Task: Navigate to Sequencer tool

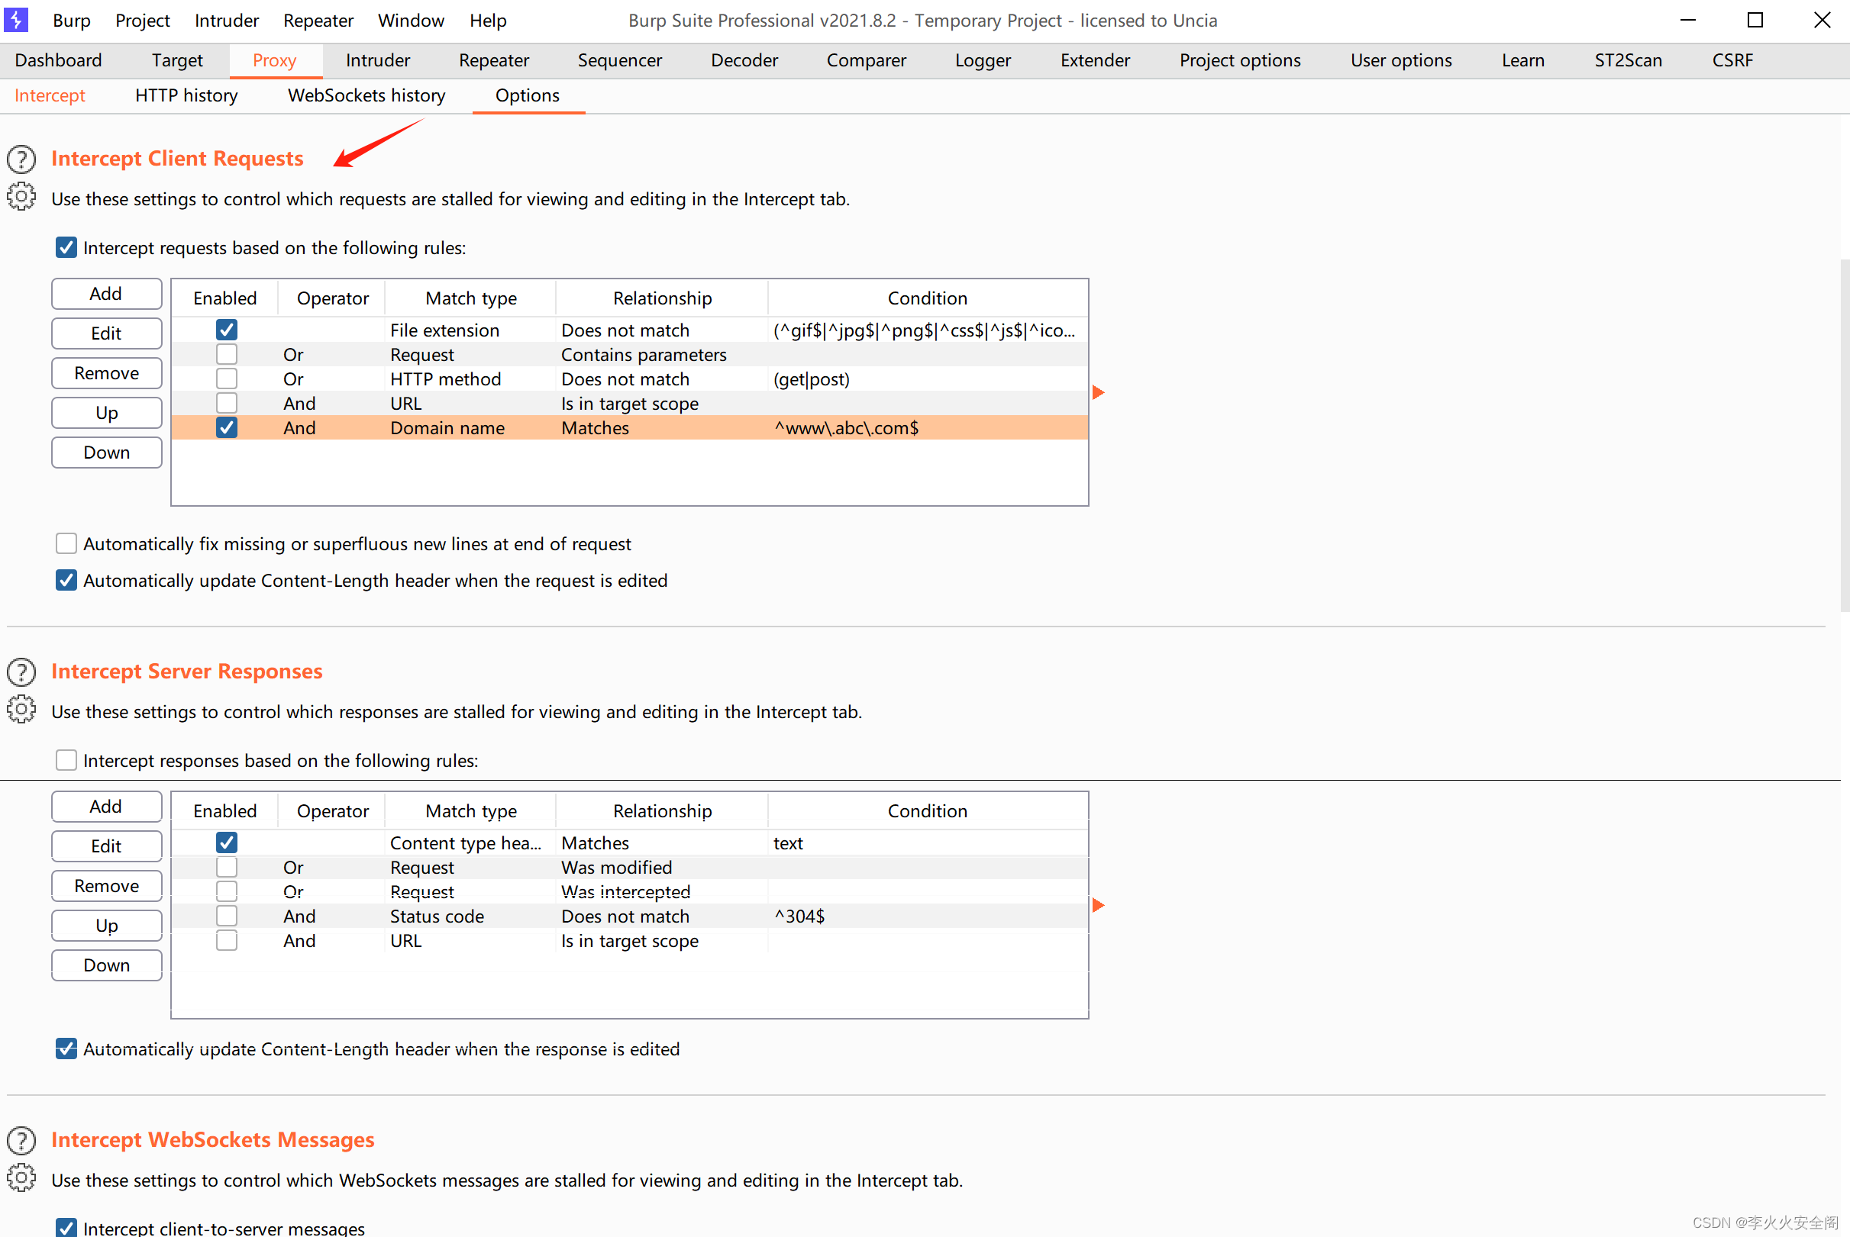Action: [618, 60]
